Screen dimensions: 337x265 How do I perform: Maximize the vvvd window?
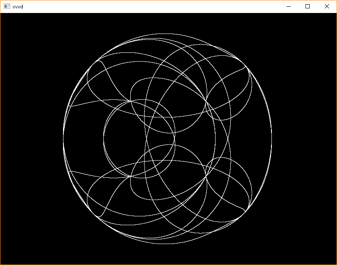[x=308, y=6]
